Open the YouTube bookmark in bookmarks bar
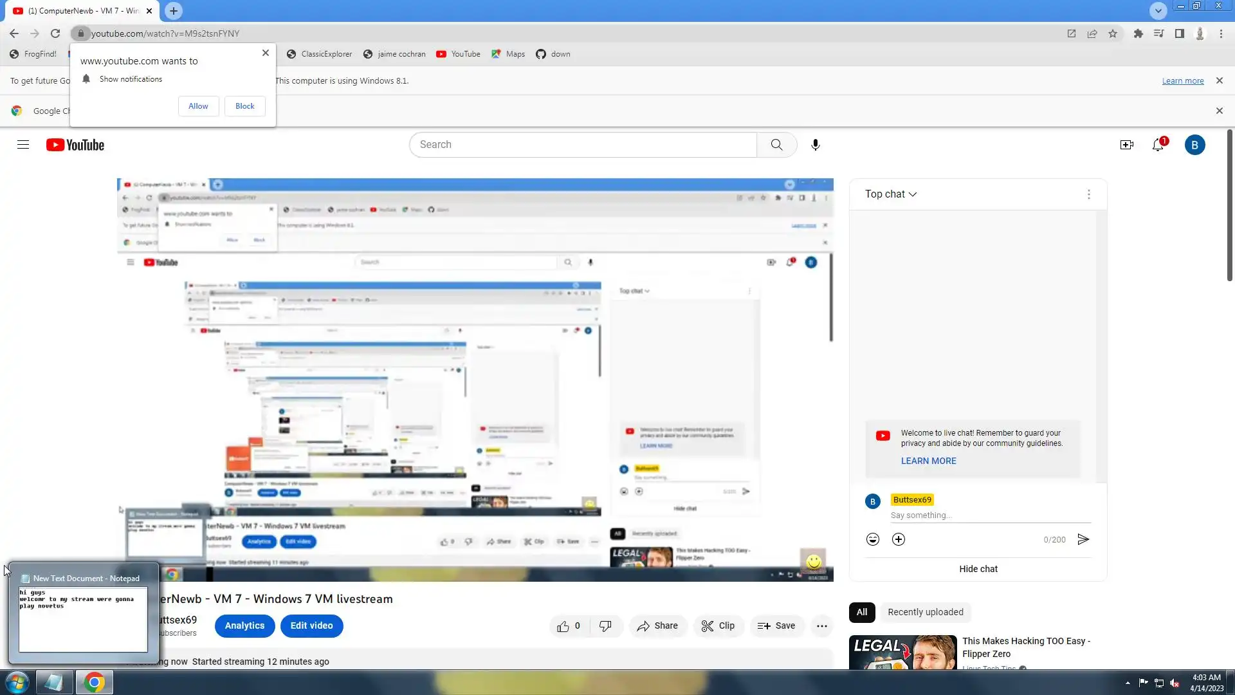Screen dimensions: 1235x695 pyautogui.click(x=458, y=54)
